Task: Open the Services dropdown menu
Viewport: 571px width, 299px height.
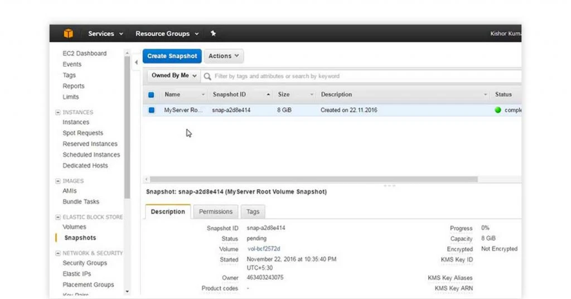Action: 105,33
